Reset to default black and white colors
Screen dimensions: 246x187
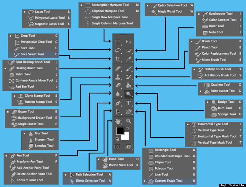117,139
